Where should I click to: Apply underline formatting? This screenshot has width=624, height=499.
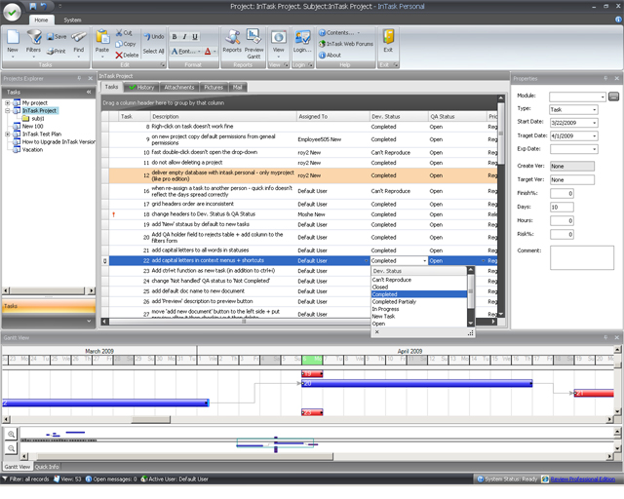195,37
